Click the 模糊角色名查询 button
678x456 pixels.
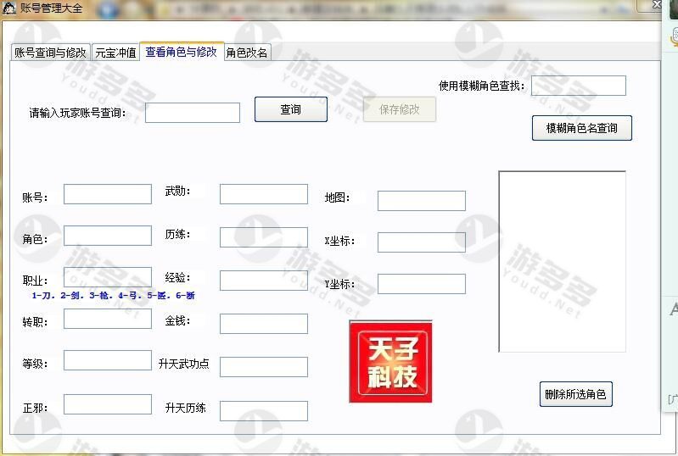coord(581,128)
